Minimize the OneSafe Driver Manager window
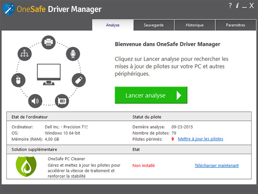The height and width of the screenshot is (194, 258). (x=244, y=7)
